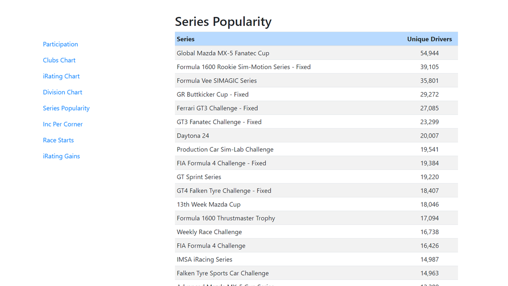
Task: Select the Formula Vee SIMAGIC Series row
Action: [x=216, y=80]
